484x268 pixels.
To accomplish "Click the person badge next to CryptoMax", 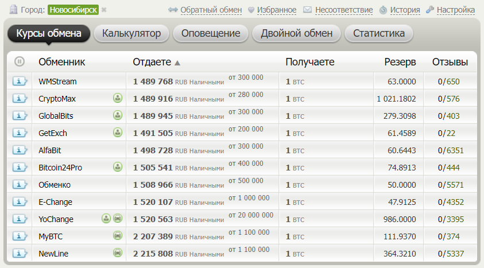I will [x=118, y=98].
